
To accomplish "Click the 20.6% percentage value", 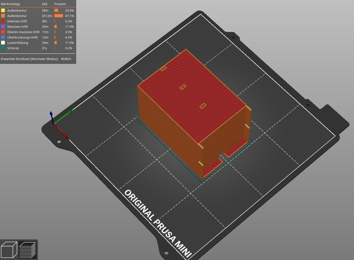I will click(x=69, y=10).
